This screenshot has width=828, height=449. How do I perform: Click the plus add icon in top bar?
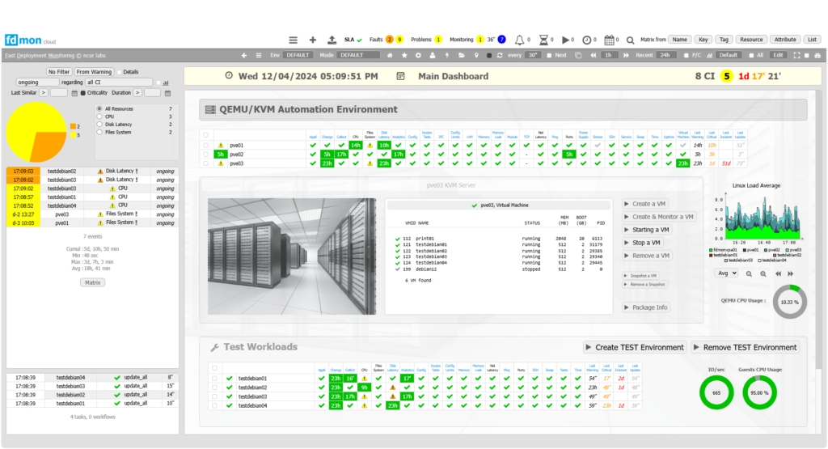coord(313,40)
